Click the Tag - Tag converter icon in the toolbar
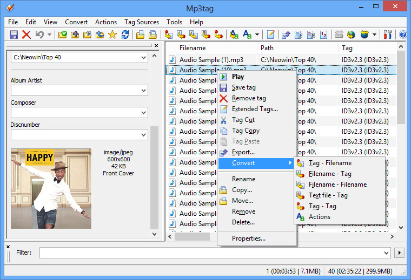The height and width of the screenshot is (280, 411). click(218, 35)
